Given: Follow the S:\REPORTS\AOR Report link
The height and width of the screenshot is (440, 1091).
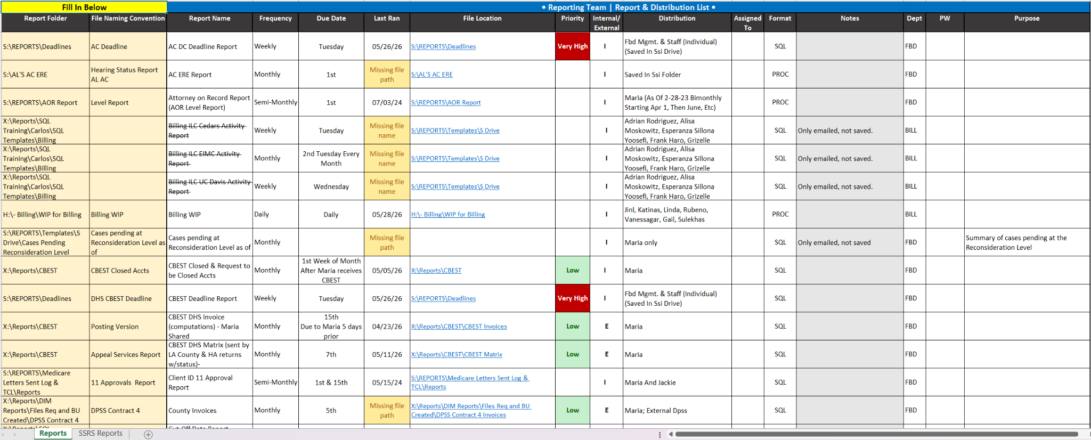Looking at the screenshot, I should coord(445,102).
